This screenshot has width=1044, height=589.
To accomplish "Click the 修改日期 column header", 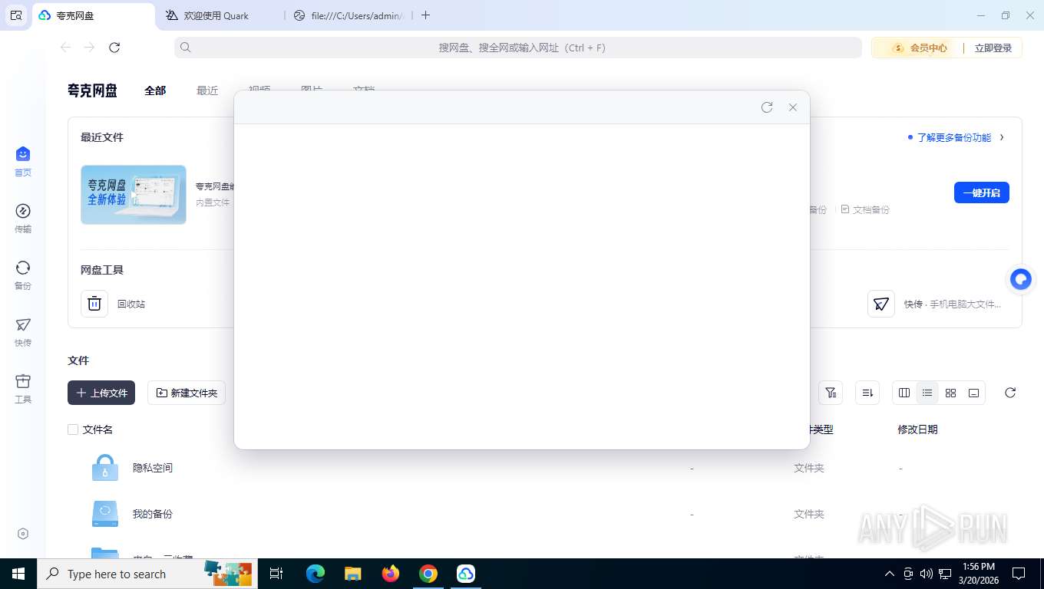I will click(x=917, y=429).
